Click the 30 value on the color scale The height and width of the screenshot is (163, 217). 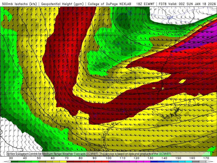coord(11,158)
